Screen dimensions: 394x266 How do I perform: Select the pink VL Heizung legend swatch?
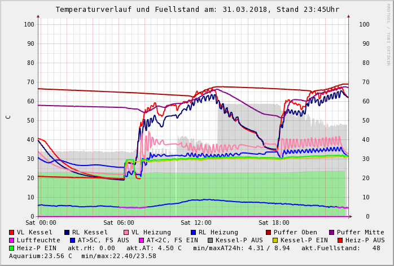(125, 232)
